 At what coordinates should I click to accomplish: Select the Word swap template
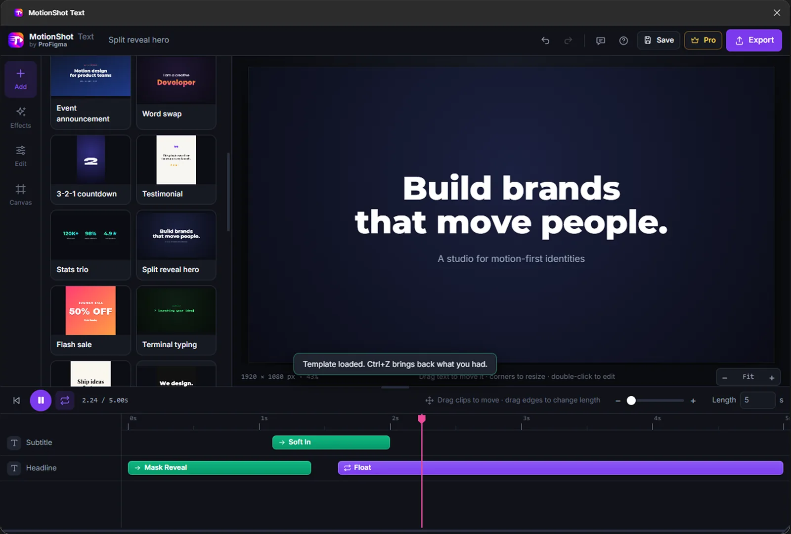[x=176, y=92]
